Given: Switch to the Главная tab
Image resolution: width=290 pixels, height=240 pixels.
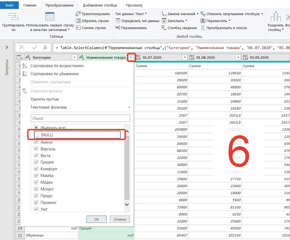Looking at the screenshot, I should coord(30,5).
